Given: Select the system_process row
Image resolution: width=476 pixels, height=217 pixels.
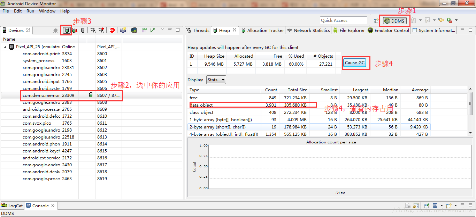Looking at the screenshot, I should (92, 60).
